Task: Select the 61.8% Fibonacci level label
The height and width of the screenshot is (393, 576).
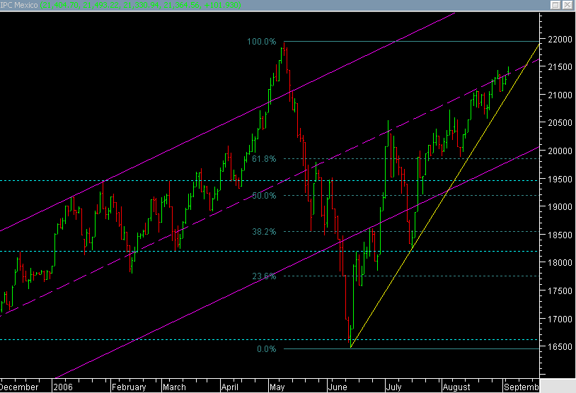Action: coord(264,159)
